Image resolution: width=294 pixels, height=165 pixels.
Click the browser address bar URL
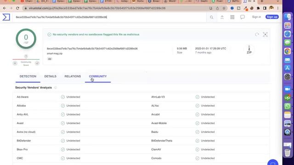pos(97,8)
